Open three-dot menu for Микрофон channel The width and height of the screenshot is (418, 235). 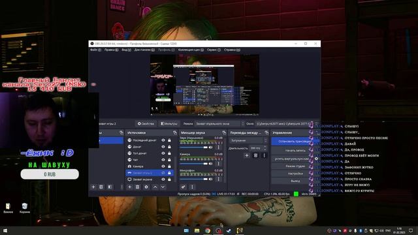(219, 180)
